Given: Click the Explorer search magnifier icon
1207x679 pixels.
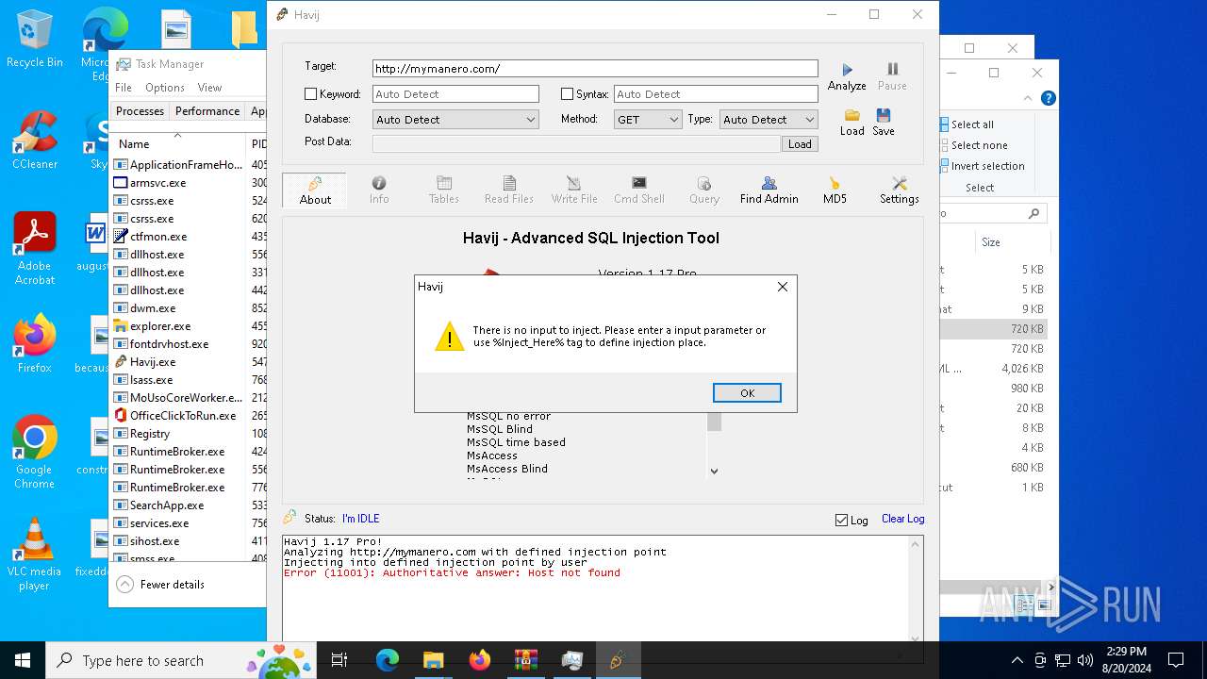Looking at the screenshot, I should click(1034, 214).
